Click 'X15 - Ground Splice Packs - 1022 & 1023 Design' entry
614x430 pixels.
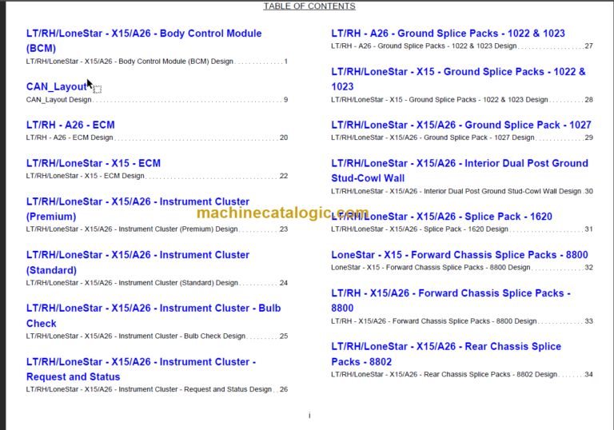[462, 100]
